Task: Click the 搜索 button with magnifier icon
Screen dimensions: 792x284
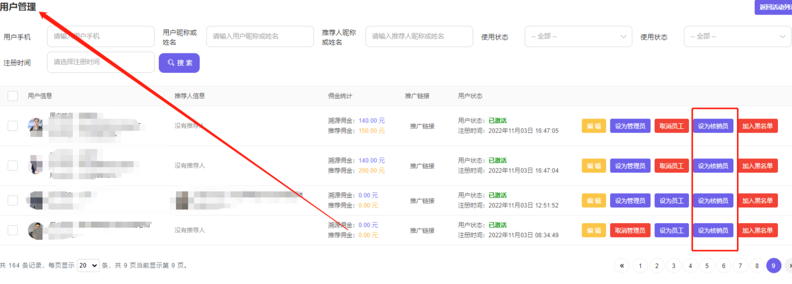Action: coord(179,63)
